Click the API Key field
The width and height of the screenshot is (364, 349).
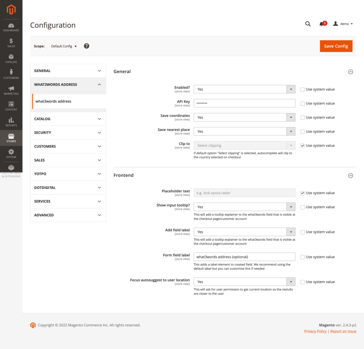pos(245,103)
